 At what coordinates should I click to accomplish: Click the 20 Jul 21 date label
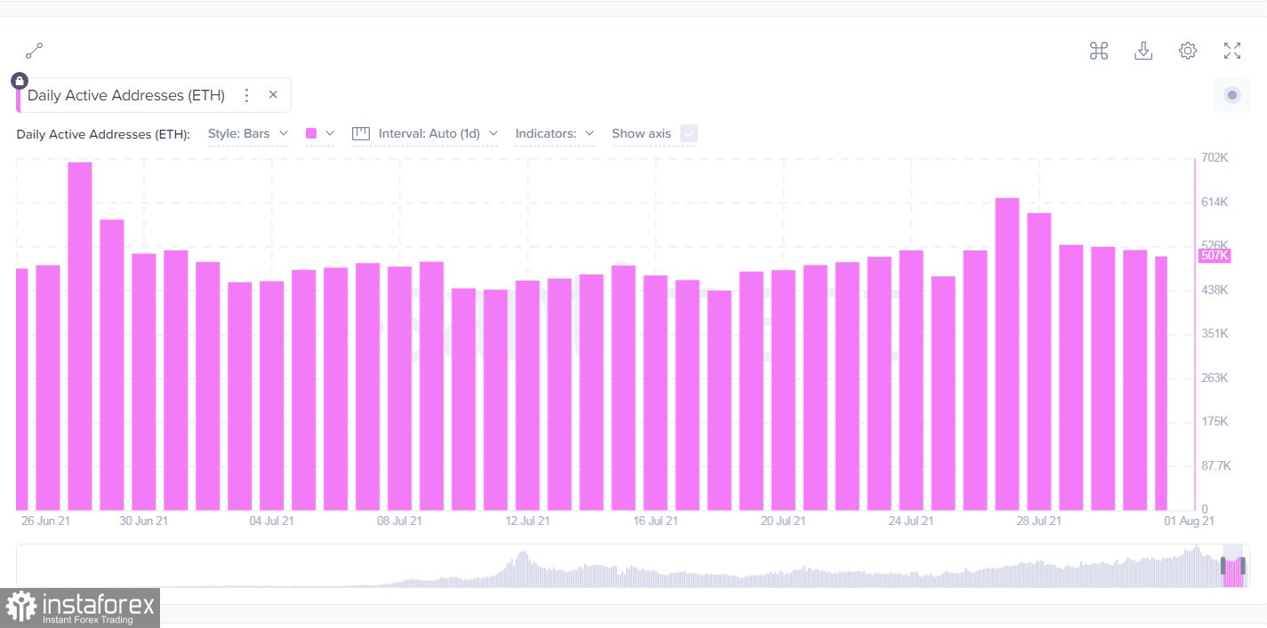[784, 521]
